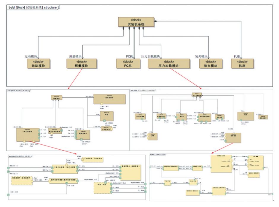This screenshot has width=279, height=207.
Task: Click the displacement port on 激光位移传感器 block
Action: click(61, 130)
